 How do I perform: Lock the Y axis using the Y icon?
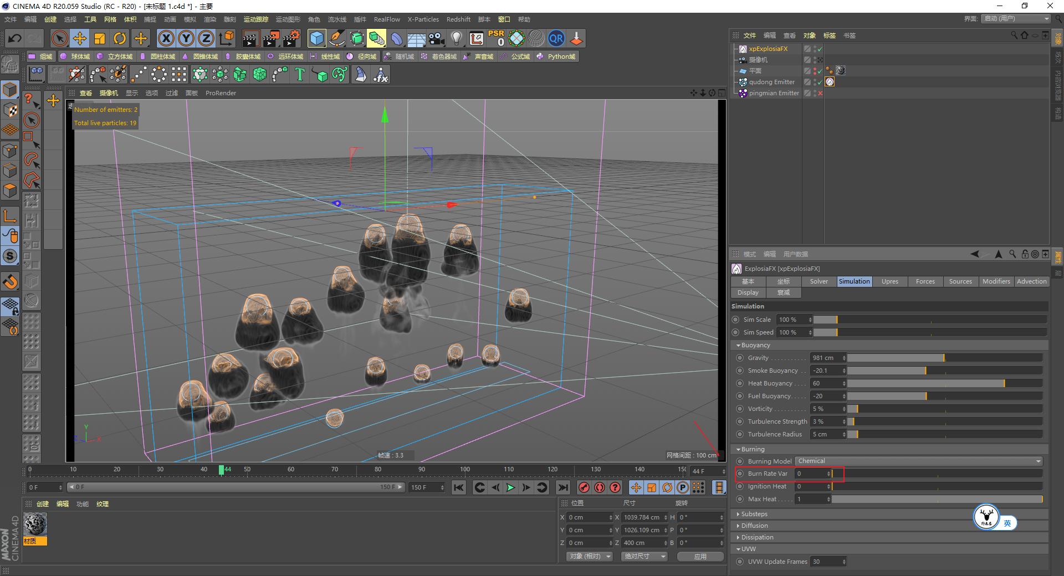pos(186,39)
